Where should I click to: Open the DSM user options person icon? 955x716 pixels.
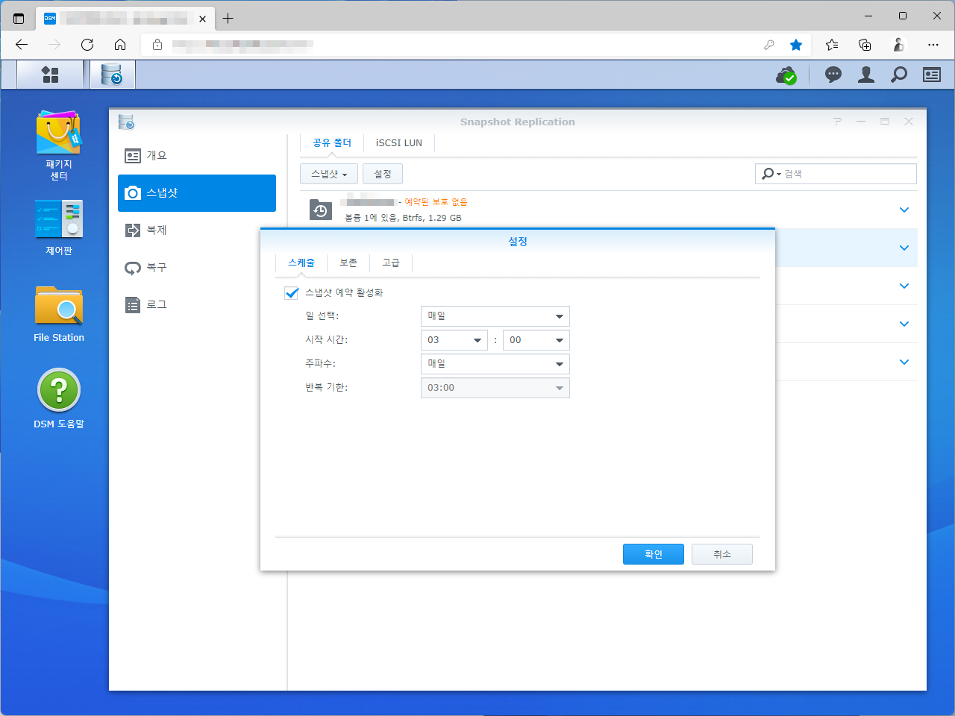tap(866, 75)
